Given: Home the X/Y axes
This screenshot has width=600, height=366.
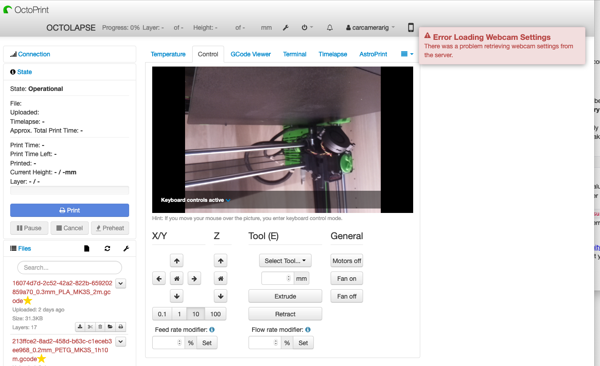Looking at the screenshot, I should point(177,279).
